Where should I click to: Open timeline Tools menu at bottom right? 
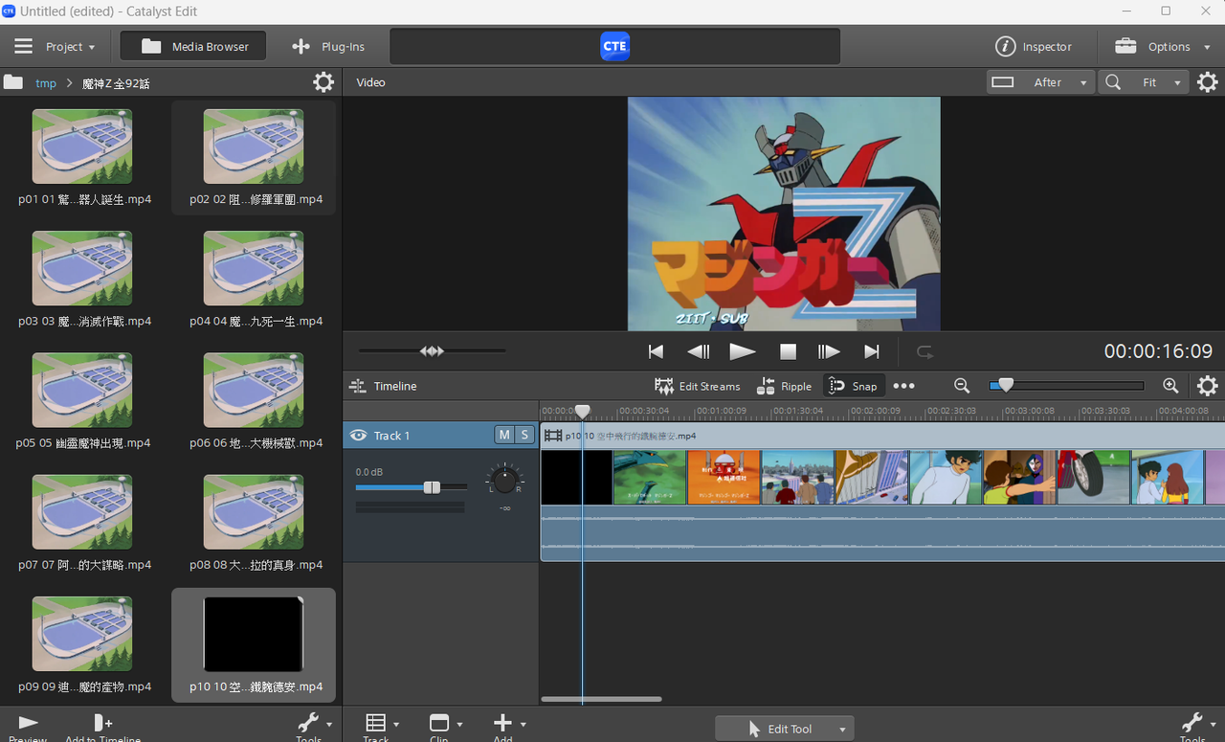point(1197,727)
